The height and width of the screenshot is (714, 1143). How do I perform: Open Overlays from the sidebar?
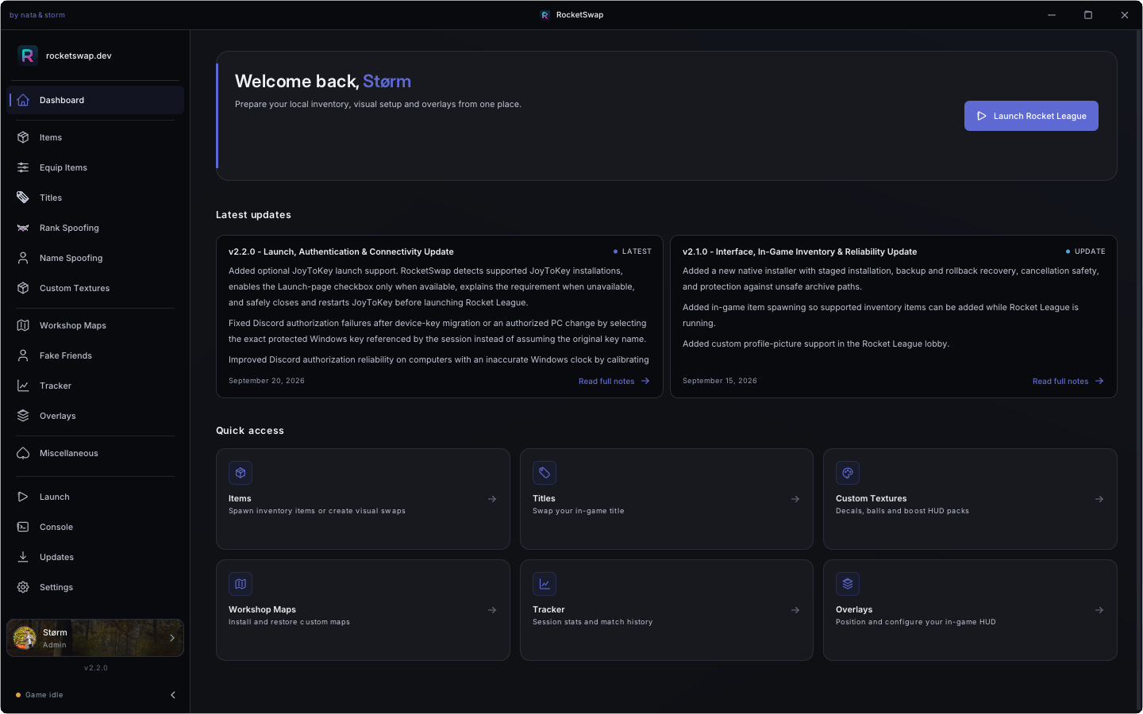pyautogui.click(x=95, y=416)
